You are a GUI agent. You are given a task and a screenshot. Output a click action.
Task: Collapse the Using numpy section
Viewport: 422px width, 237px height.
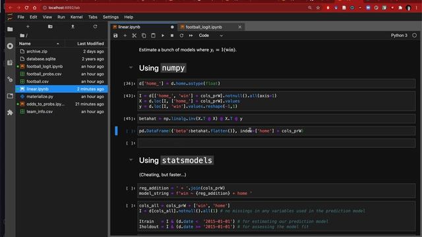click(131, 67)
